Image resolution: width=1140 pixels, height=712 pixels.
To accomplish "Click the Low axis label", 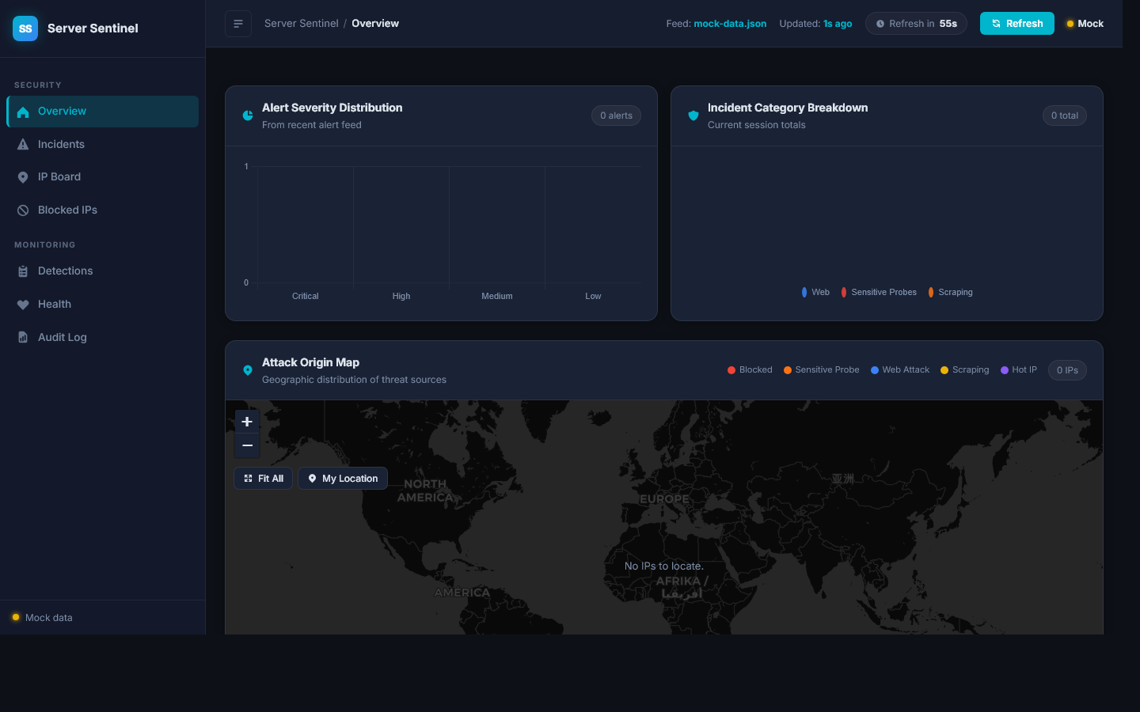I will click(x=593, y=297).
